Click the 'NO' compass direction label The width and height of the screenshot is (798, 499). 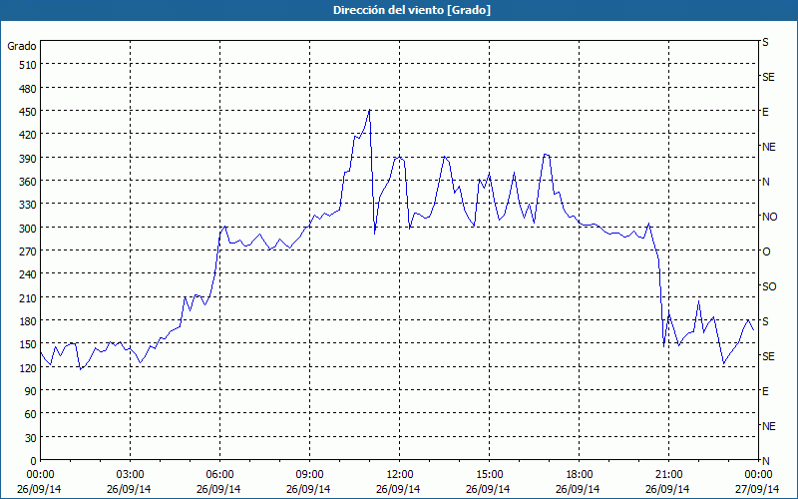(769, 217)
